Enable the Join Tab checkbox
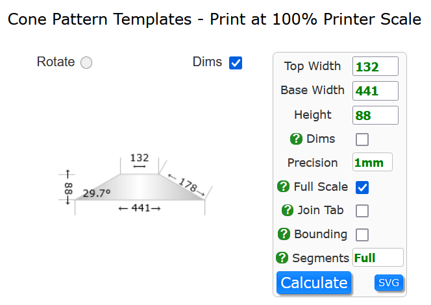Screen dimensions: 431x305 tap(362, 211)
